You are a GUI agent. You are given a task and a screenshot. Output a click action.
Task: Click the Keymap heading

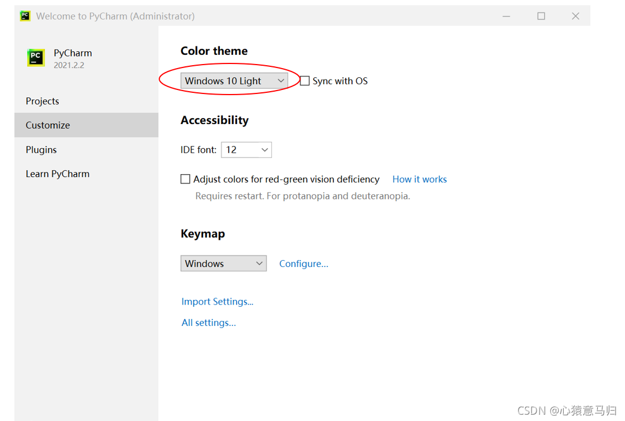click(203, 234)
